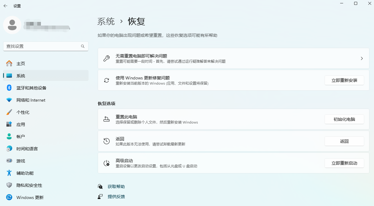This screenshot has width=374, height=206.
Task: Click the 辅助功能 accessibility icon
Action: (x=9, y=173)
